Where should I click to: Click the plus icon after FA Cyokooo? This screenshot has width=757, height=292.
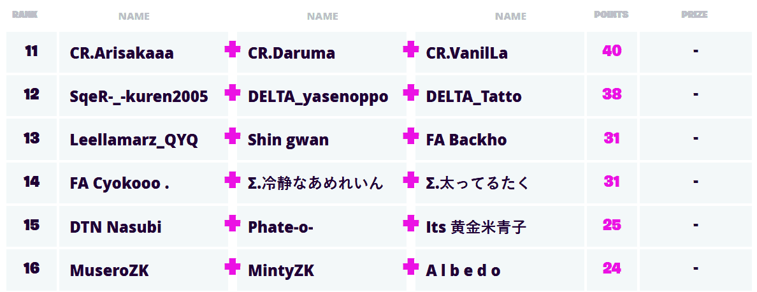[233, 180]
